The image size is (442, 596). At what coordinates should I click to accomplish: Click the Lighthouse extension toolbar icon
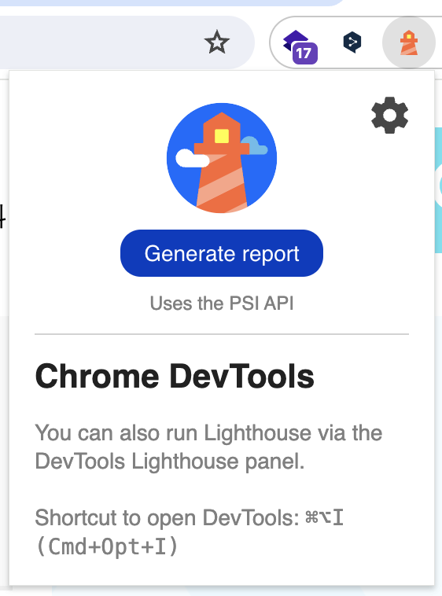pos(408,42)
